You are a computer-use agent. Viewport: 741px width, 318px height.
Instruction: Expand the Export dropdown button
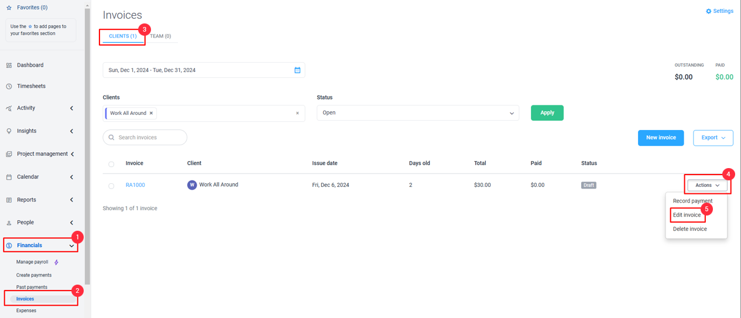713,138
